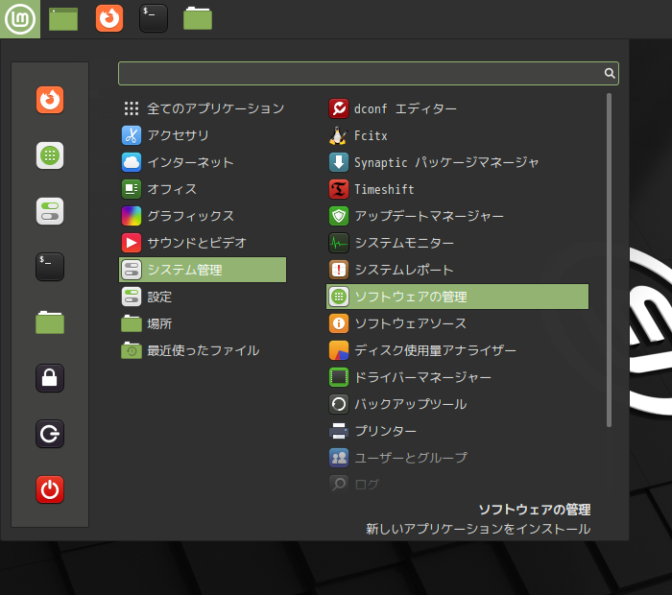Launch Terminal from the favorites sidebar
The width and height of the screenshot is (672, 595).
tap(50, 267)
